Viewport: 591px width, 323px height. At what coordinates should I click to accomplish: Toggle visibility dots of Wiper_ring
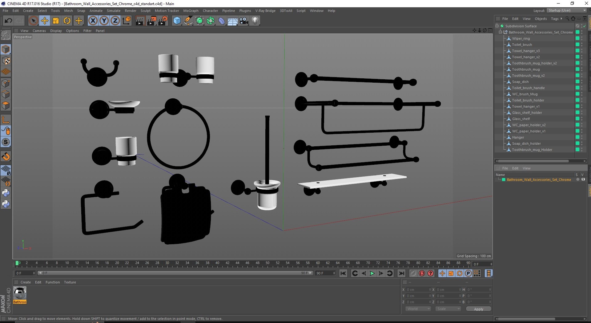[x=582, y=38]
